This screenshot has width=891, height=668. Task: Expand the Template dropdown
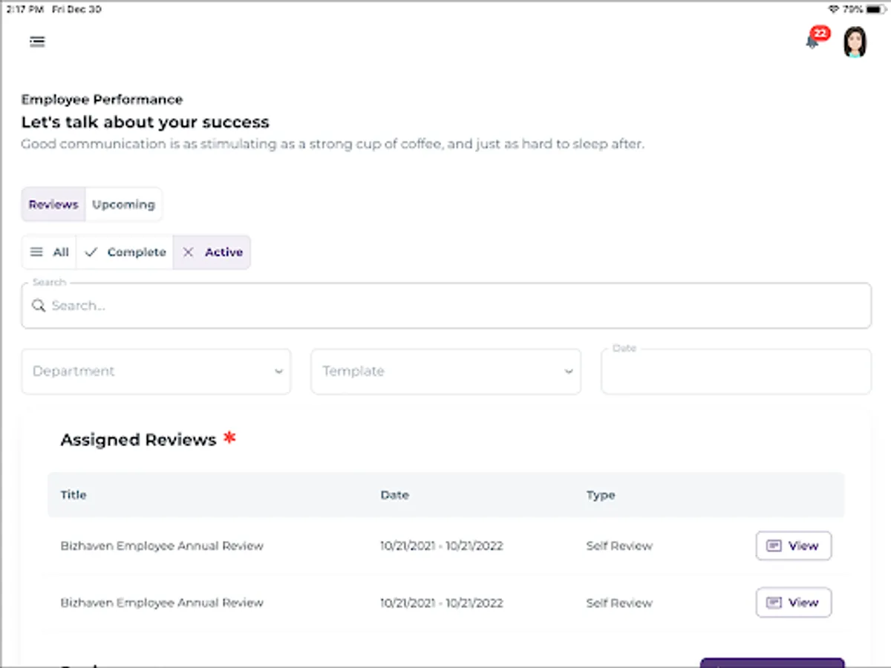[446, 371]
